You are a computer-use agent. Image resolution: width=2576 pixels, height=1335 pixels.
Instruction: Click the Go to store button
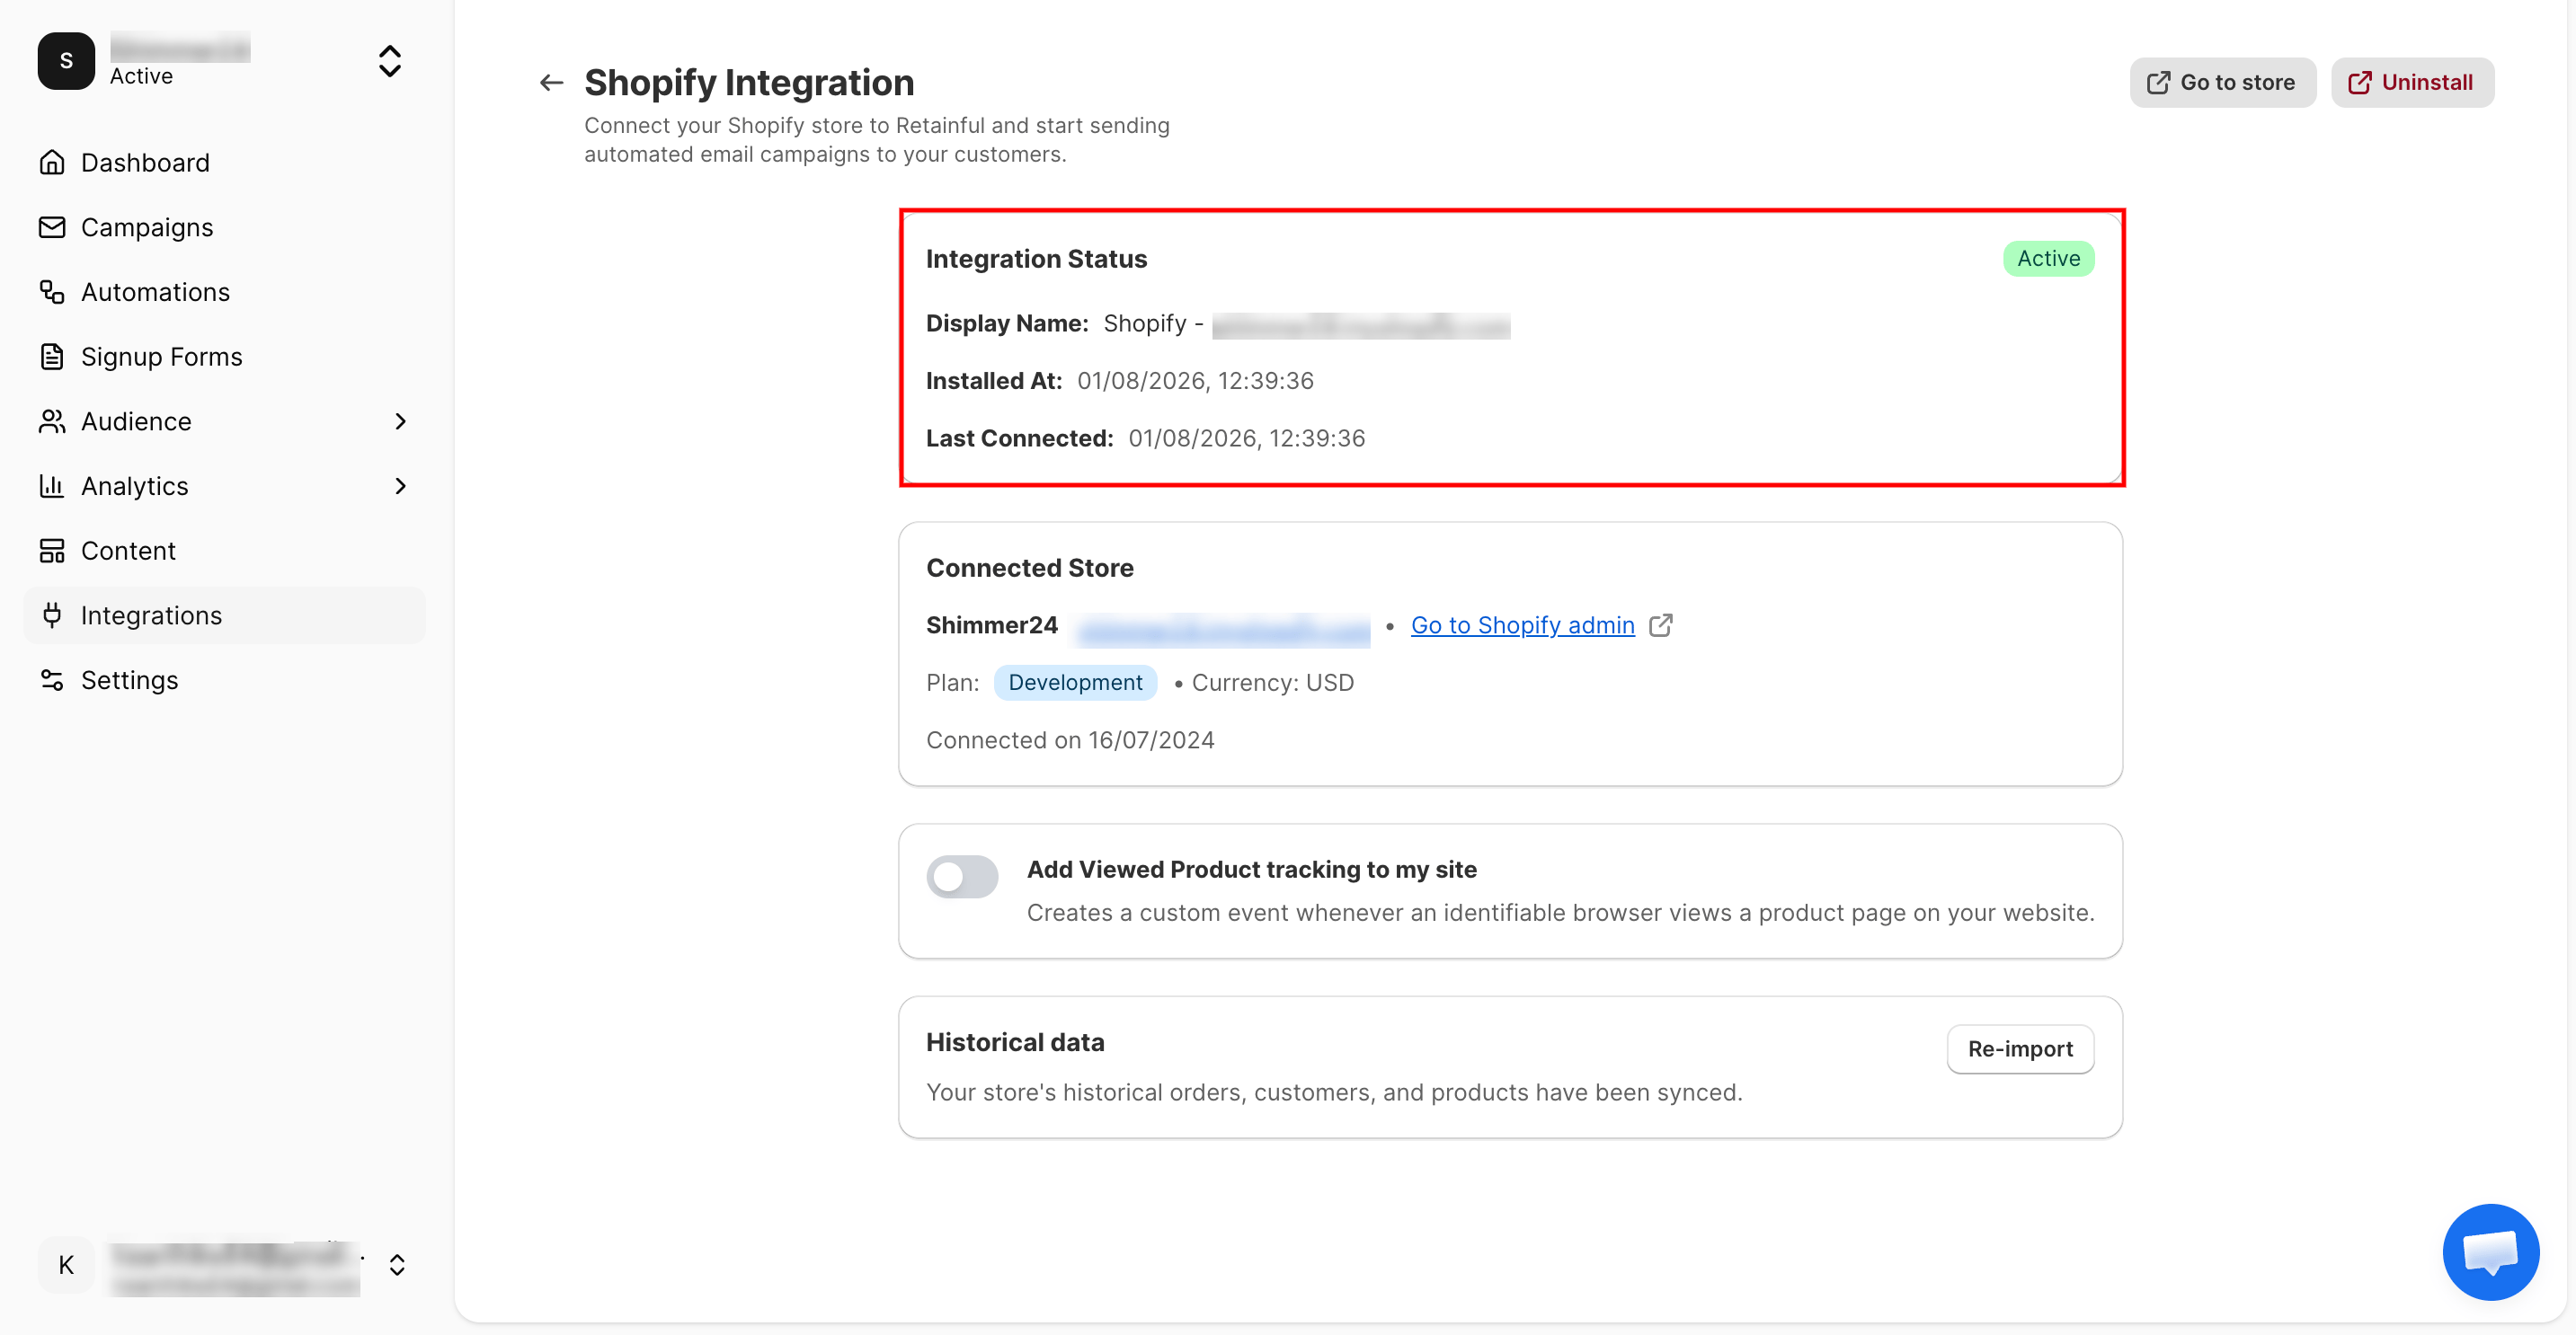click(x=2222, y=83)
